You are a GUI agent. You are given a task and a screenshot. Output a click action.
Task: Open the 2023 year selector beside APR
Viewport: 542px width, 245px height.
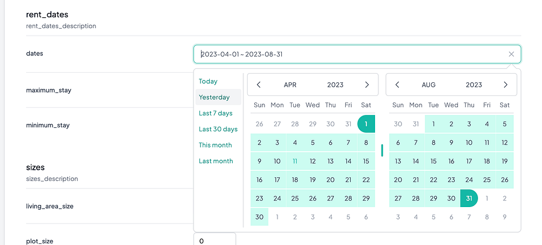335,85
